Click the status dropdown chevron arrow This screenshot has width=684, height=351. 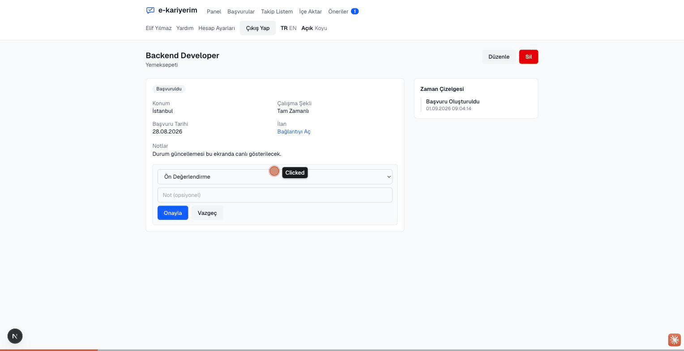389,177
